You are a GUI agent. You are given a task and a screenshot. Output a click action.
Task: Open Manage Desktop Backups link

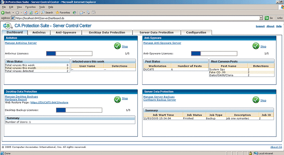21,97
